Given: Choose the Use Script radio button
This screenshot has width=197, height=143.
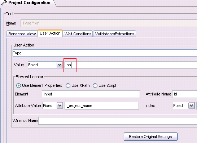Looking at the screenshot, I should click(95, 86).
